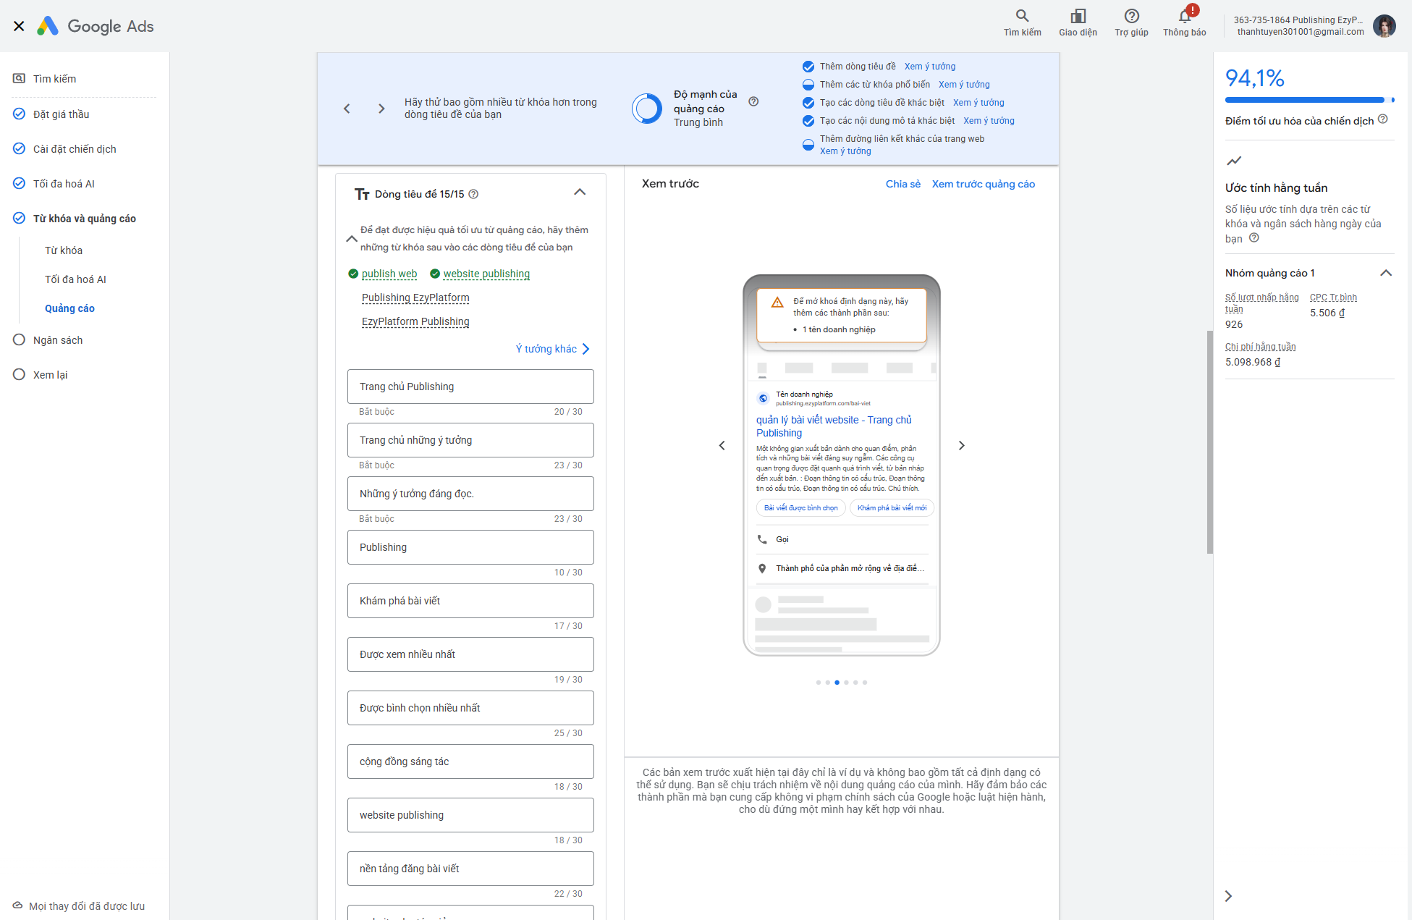Click Xem ý tưởng for Thêm dòng tiêu đề

point(930,67)
